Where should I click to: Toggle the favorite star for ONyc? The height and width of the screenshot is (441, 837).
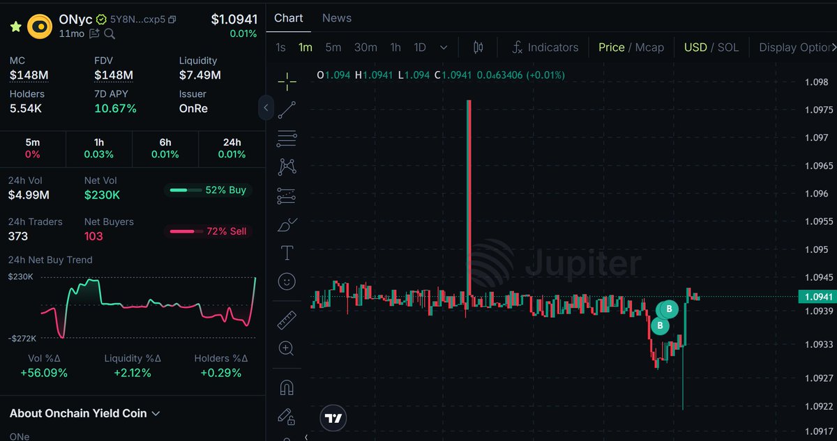coord(15,26)
